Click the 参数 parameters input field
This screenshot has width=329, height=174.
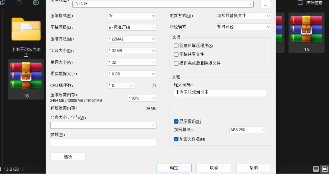(x=103, y=143)
